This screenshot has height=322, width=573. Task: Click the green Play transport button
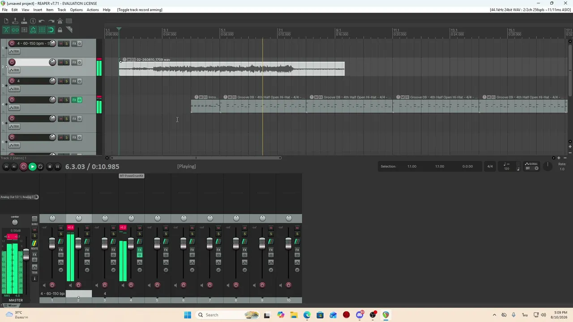32,166
